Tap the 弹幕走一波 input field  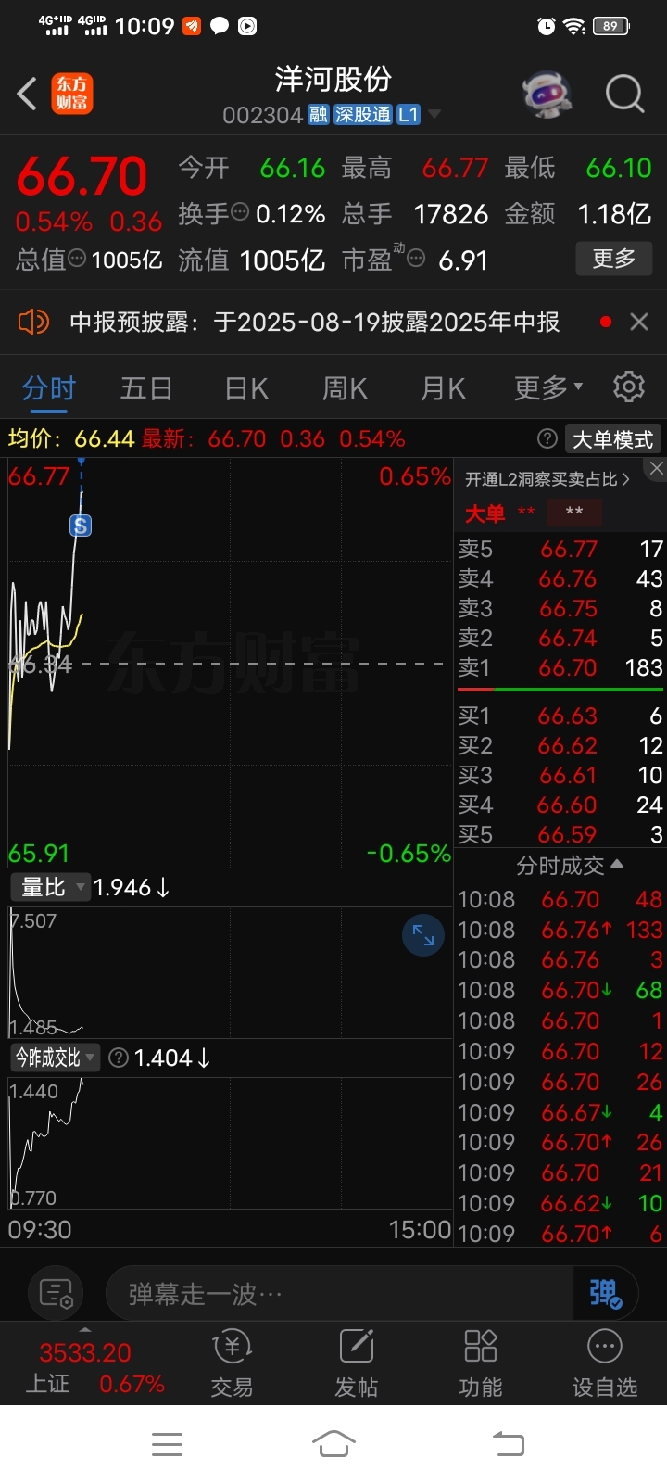(x=338, y=1293)
